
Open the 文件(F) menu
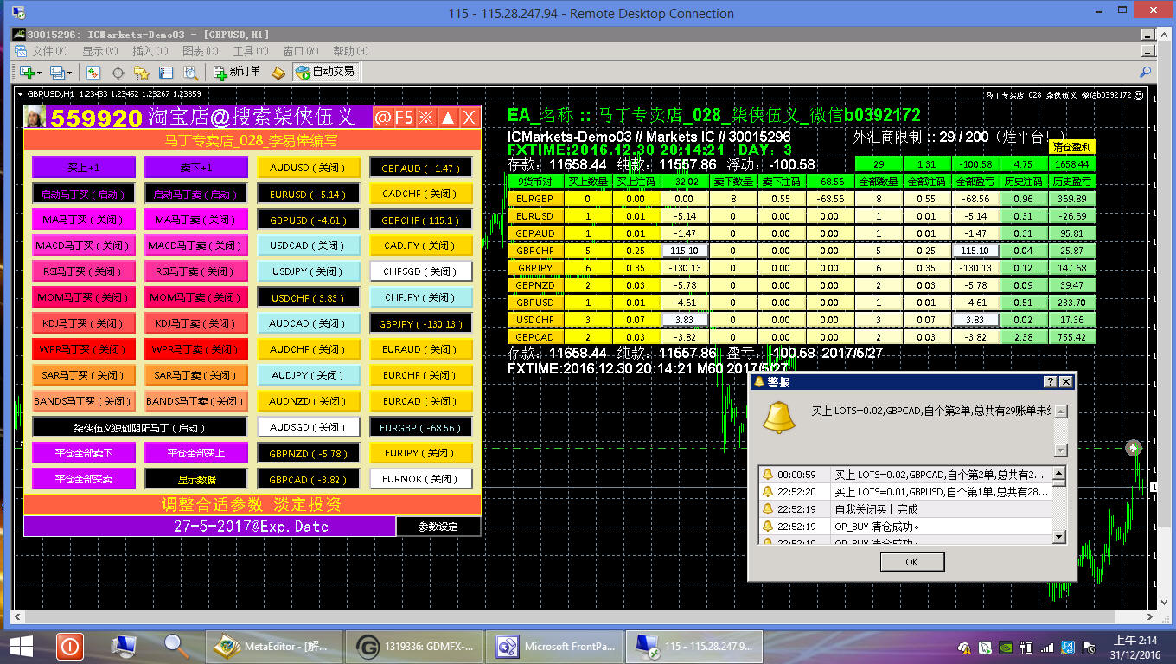tap(50, 51)
